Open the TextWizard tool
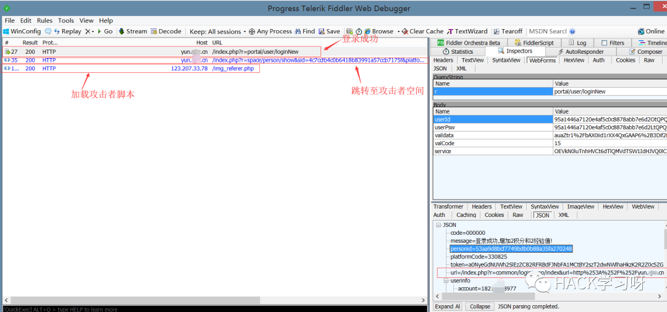The height and width of the screenshot is (312, 667). coord(468,32)
